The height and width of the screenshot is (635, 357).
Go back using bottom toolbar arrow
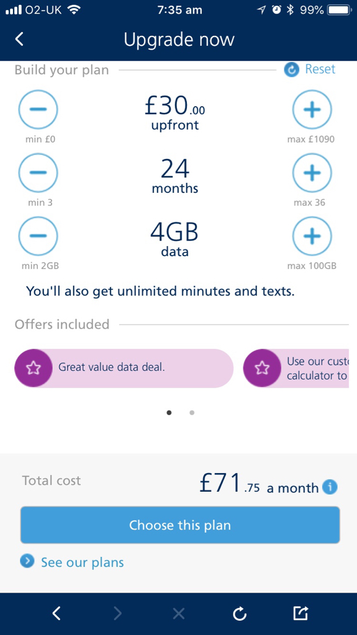(x=56, y=613)
